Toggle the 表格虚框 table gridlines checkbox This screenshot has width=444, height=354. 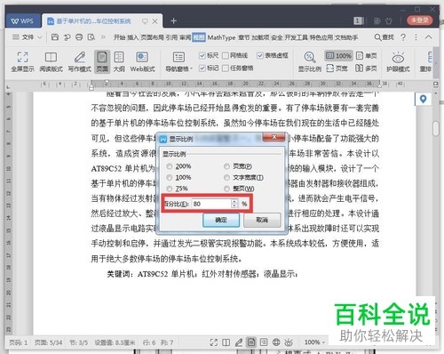click(x=260, y=55)
